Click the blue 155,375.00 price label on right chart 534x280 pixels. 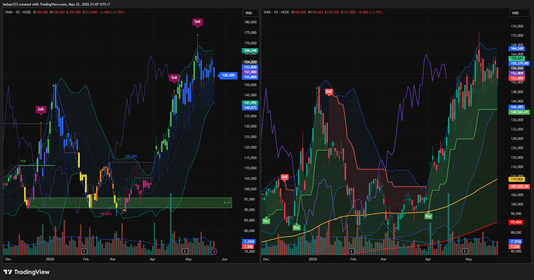519,63
